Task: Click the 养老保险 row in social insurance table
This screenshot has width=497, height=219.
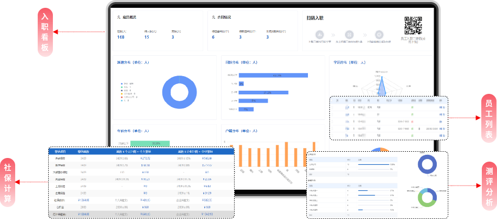Action: tap(59, 157)
